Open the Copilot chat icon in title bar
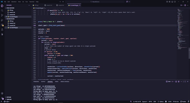 pyautogui.click(x=127, y=2)
